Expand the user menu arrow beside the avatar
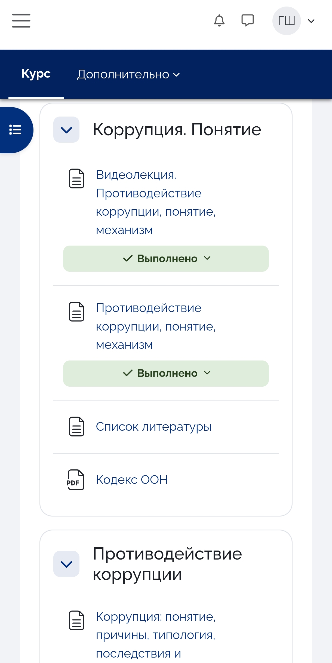Image resolution: width=332 pixels, height=663 pixels. point(311,21)
